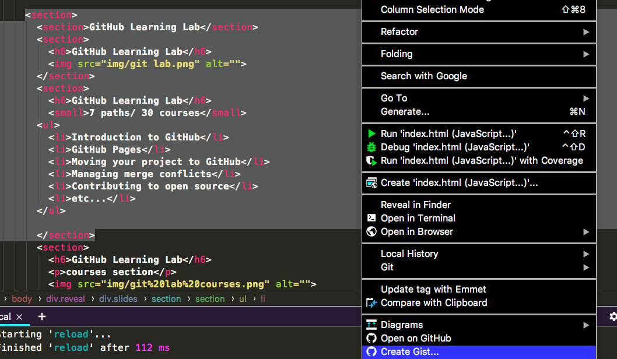617x359 pixels.
Task: Close the Local terminal tab
Action: pos(19,316)
